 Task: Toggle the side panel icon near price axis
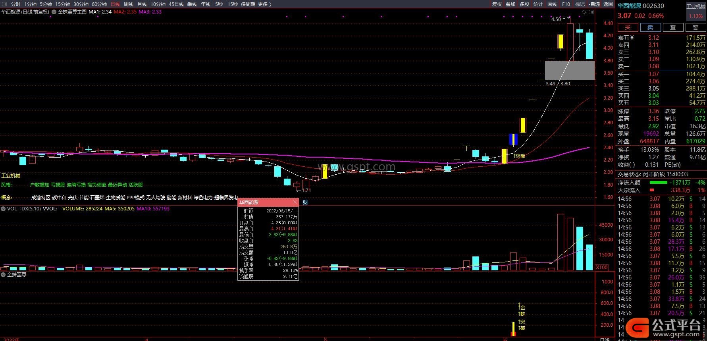(x=591, y=12)
